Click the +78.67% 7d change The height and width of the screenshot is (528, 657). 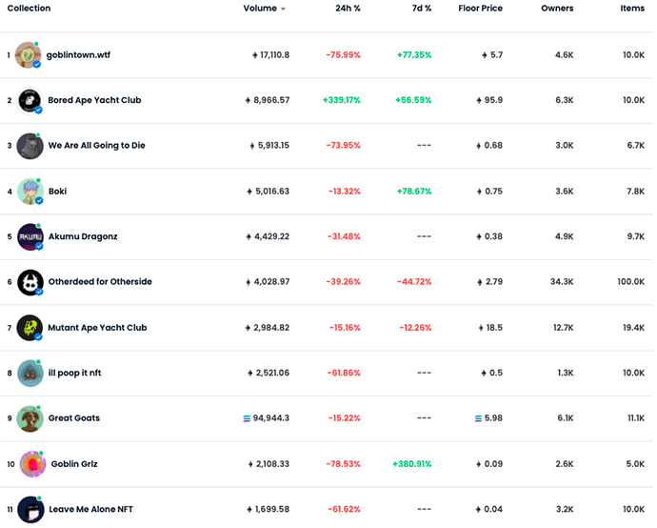coord(414,192)
